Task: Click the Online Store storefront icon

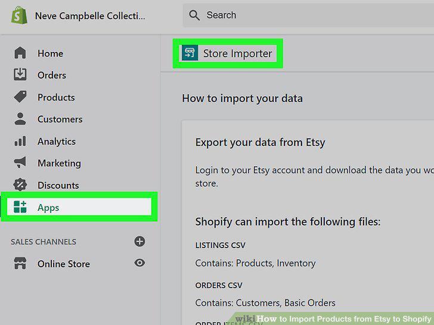Action: click(20, 263)
